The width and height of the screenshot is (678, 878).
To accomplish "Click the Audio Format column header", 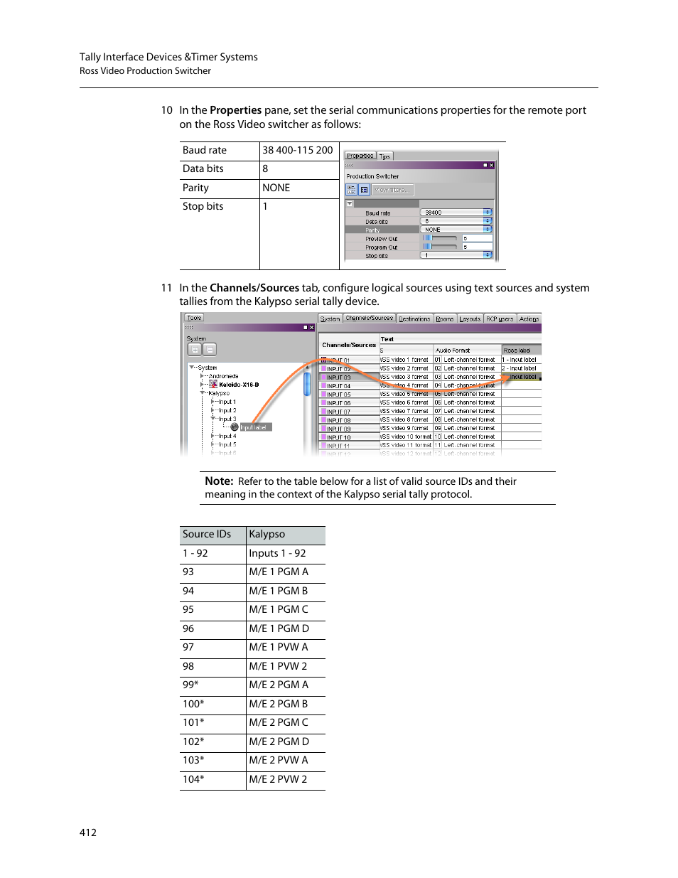I will coord(468,350).
